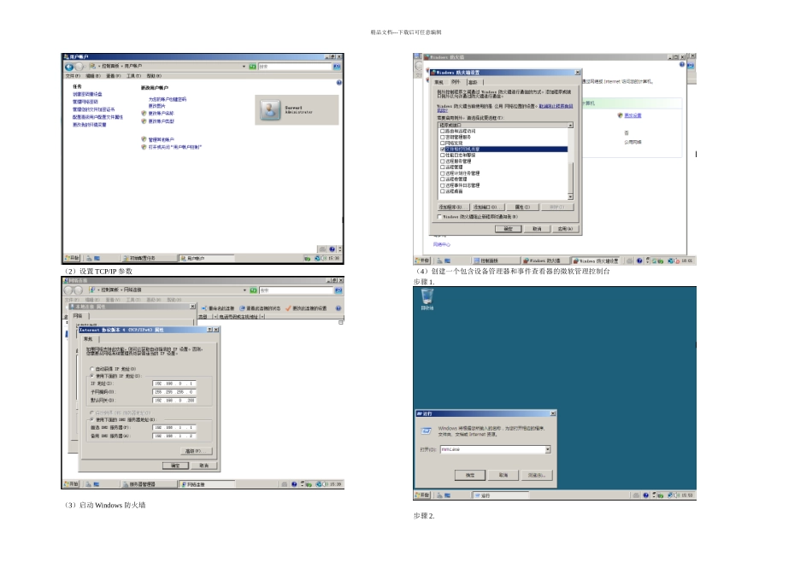812x574 pixels.
Task: Click Server1 Administrator account picture
Action: tap(270, 109)
